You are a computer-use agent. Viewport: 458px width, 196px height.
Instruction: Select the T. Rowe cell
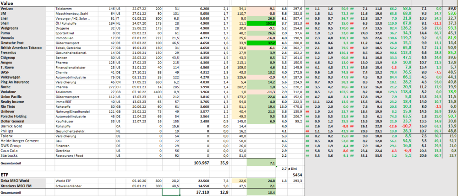[23, 67]
